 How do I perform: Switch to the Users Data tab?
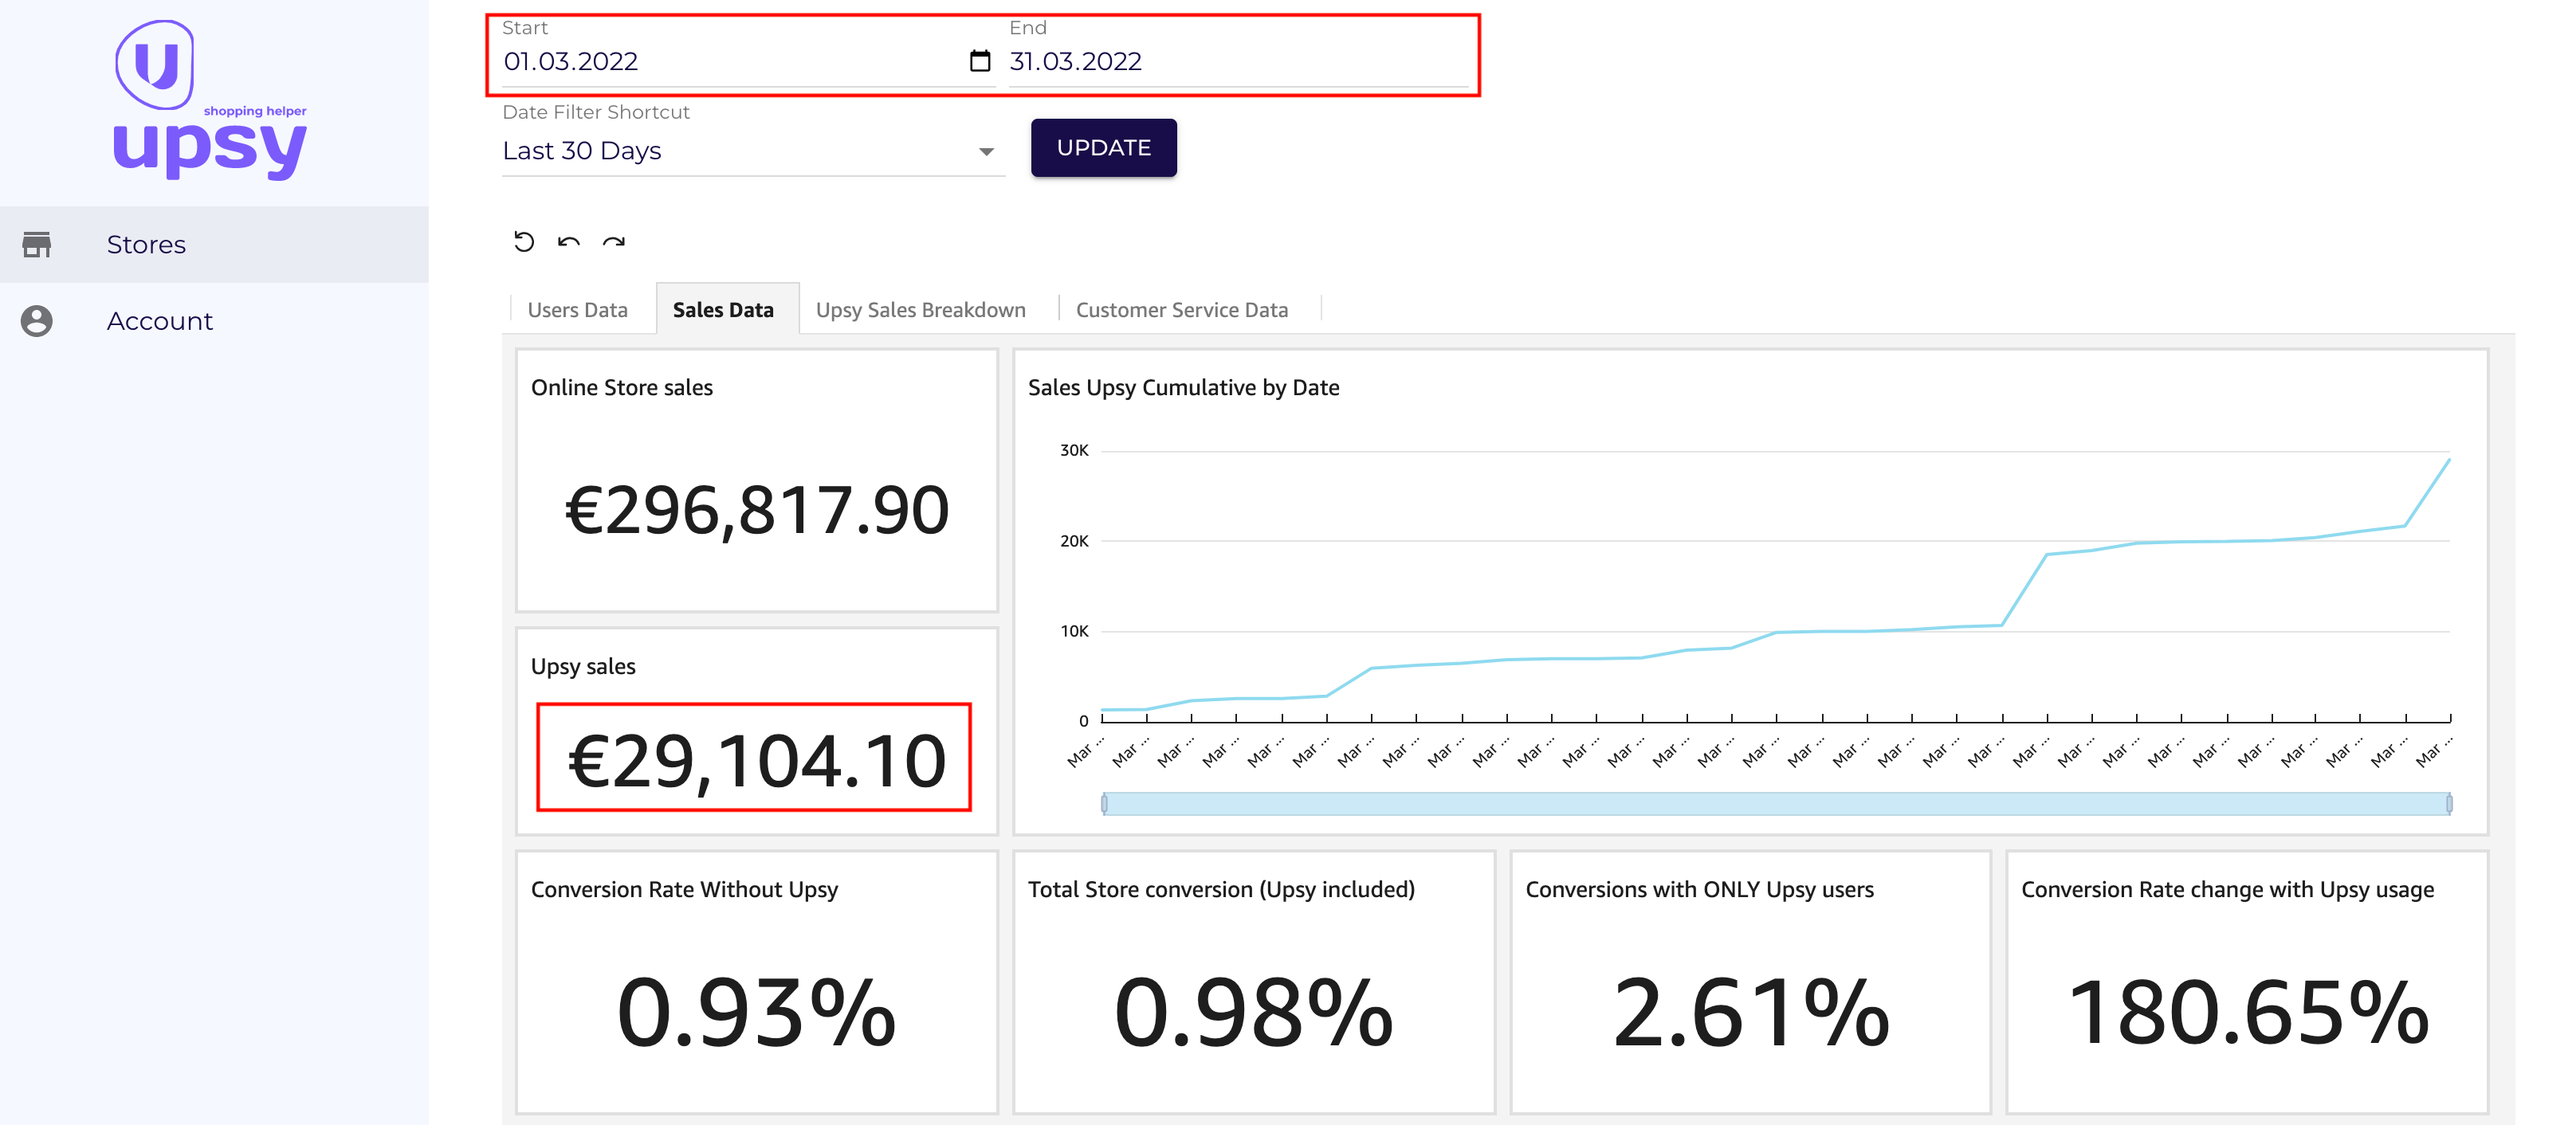click(x=578, y=310)
